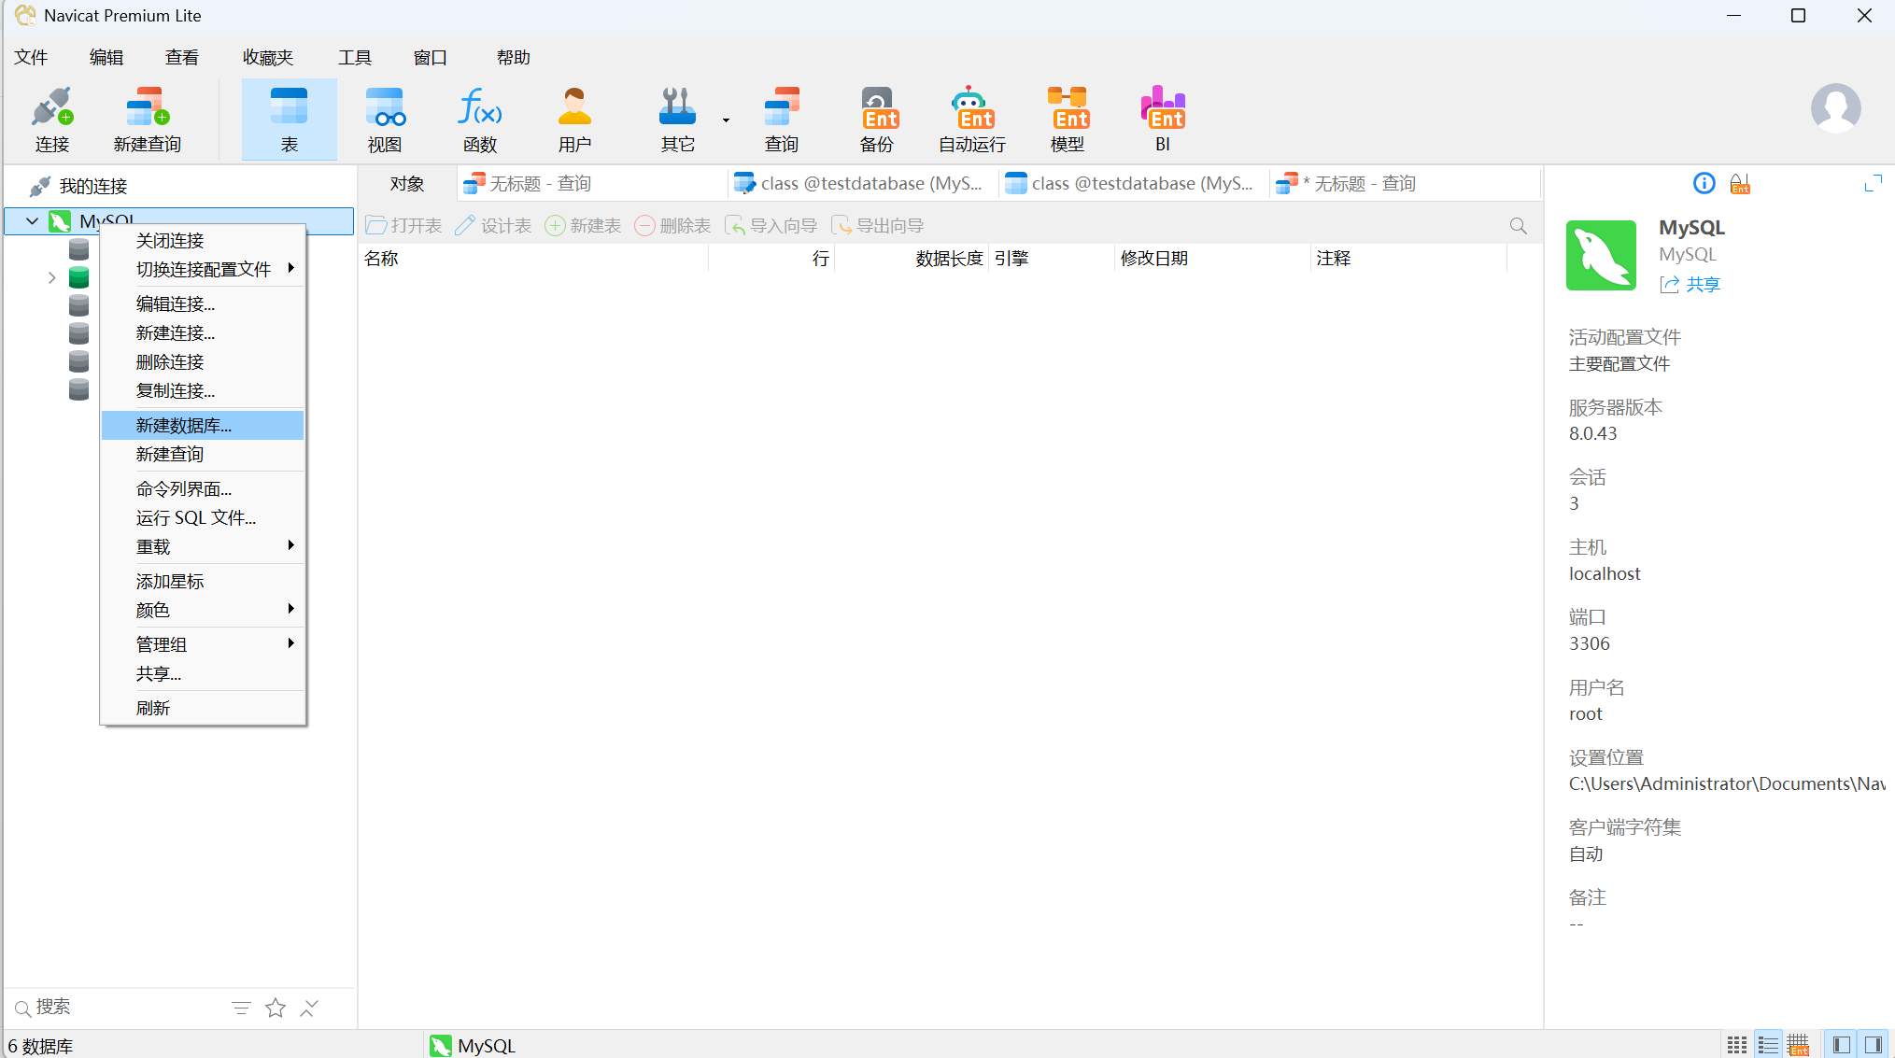Open the dropdown arrow next to 其它
Screen dimensions: 1895x1058
pos(726,120)
